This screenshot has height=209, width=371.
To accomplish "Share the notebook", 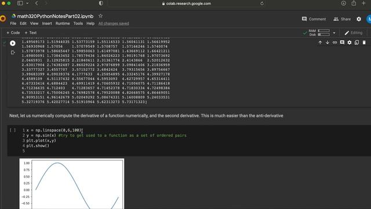I will (342, 19).
